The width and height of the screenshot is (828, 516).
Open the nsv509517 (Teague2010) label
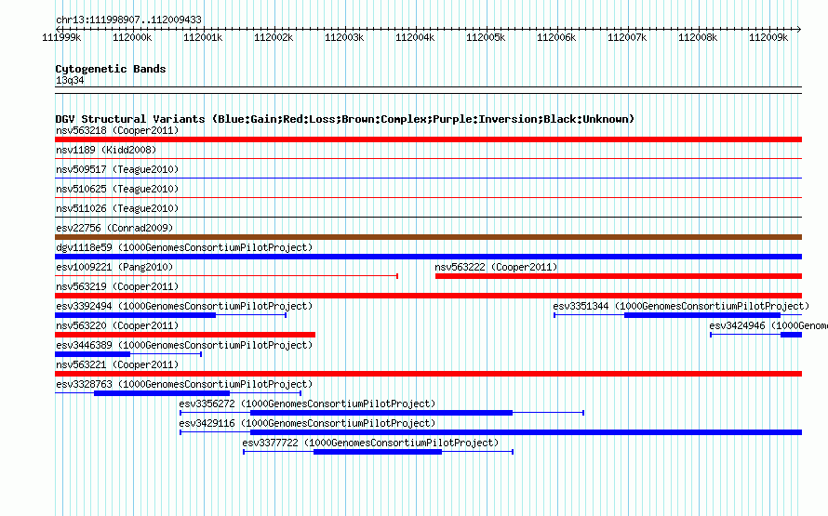pyautogui.click(x=117, y=170)
